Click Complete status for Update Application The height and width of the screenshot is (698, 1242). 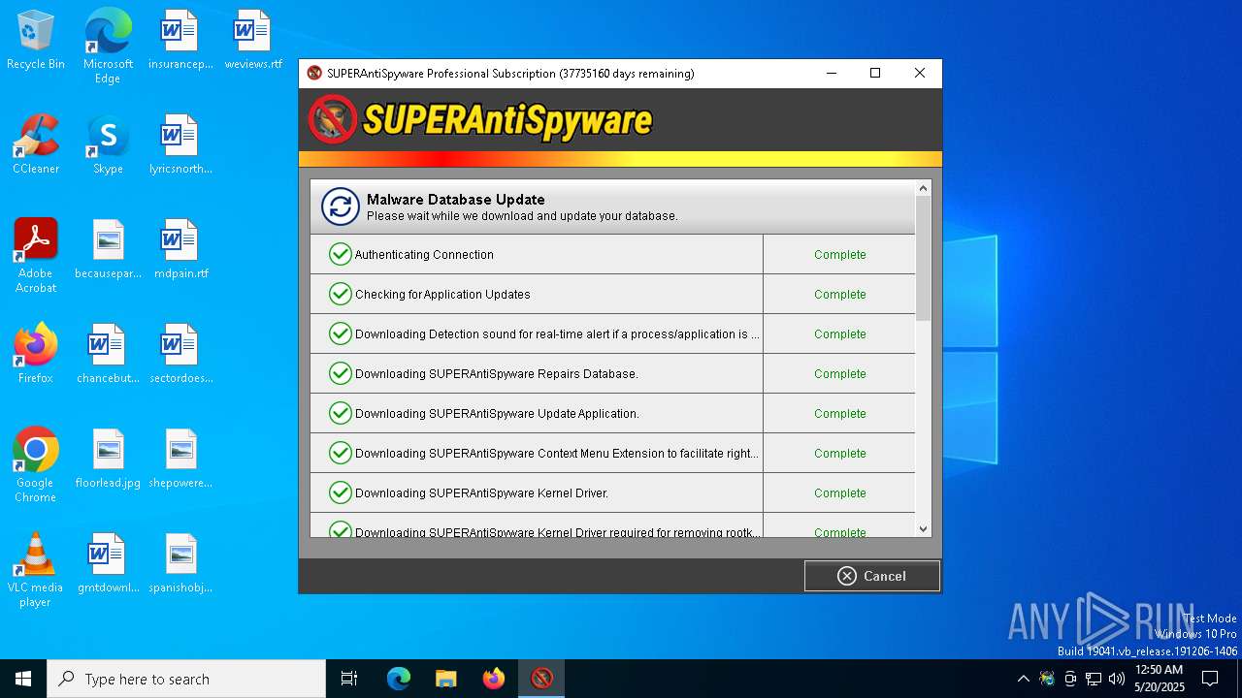tap(839, 414)
